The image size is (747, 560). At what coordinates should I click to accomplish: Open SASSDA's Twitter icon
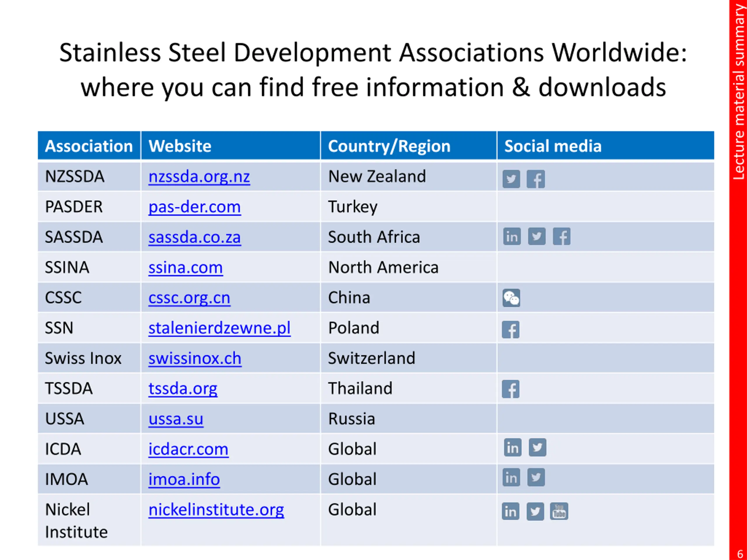point(537,236)
